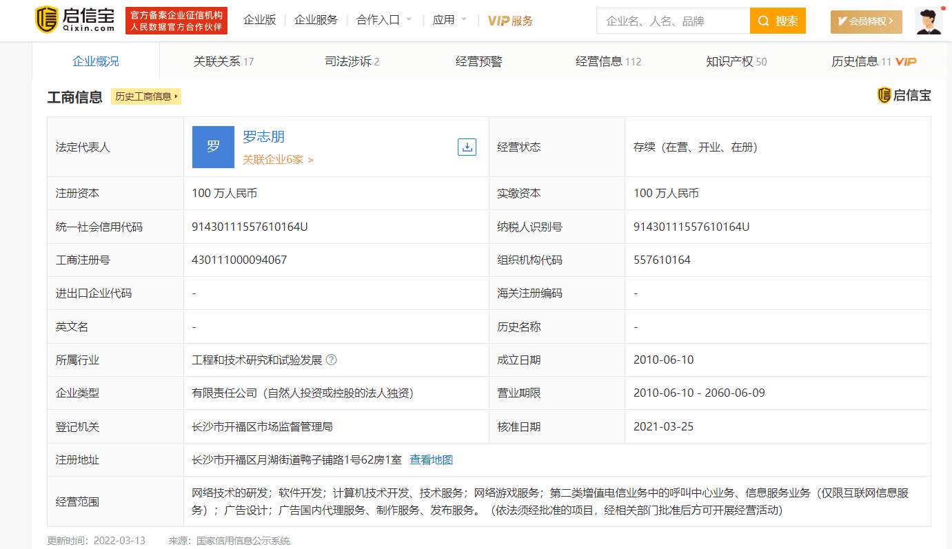The height and width of the screenshot is (549, 952).
Task: Expand the 应用 dropdown menu
Action: (x=449, y=20)
